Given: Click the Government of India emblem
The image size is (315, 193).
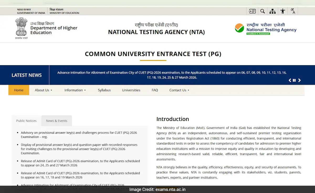Looking at the screenshot, I should click(x=21, y=27).
